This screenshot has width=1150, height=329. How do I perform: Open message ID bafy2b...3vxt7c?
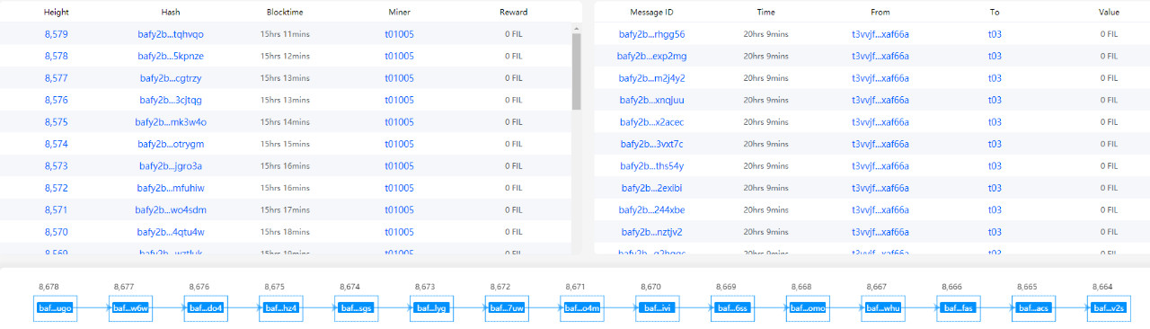652,144
